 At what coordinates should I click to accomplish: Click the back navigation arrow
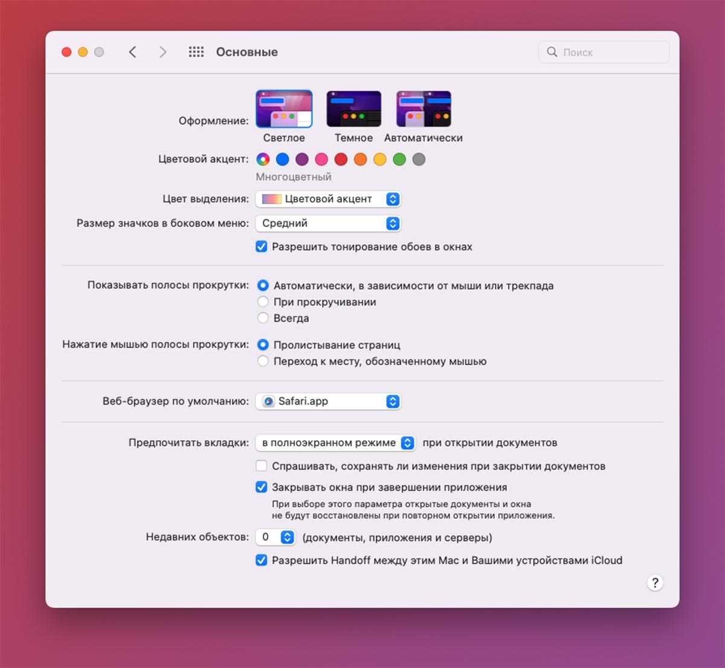[x=132, y=52]
